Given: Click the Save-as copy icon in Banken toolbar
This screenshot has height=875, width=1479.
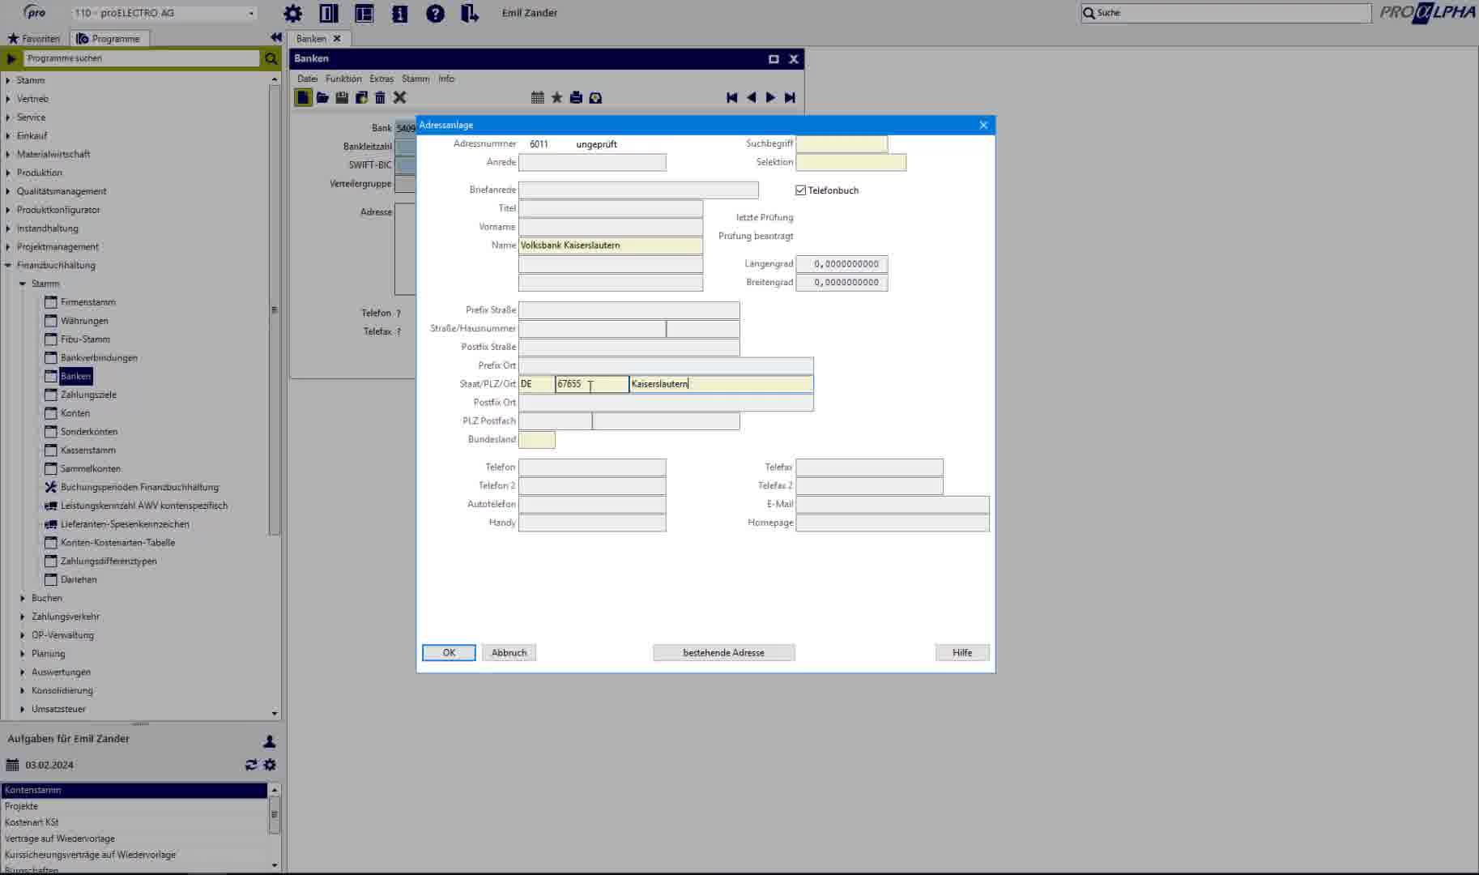Looking at the screenshot, I should coord(361,97).
